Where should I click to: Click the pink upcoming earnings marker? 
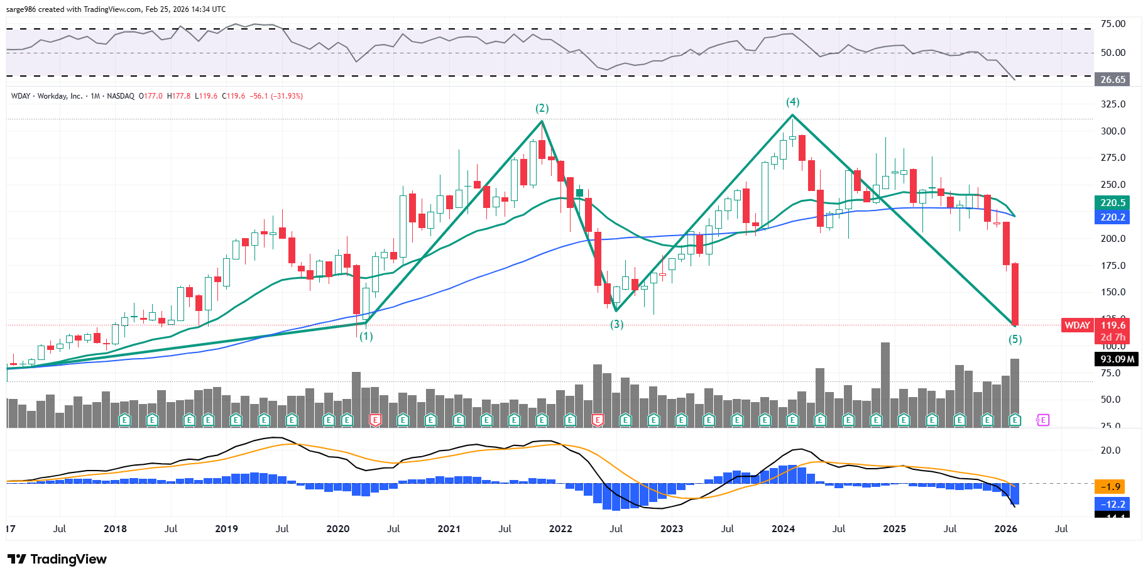(1043, 420)
